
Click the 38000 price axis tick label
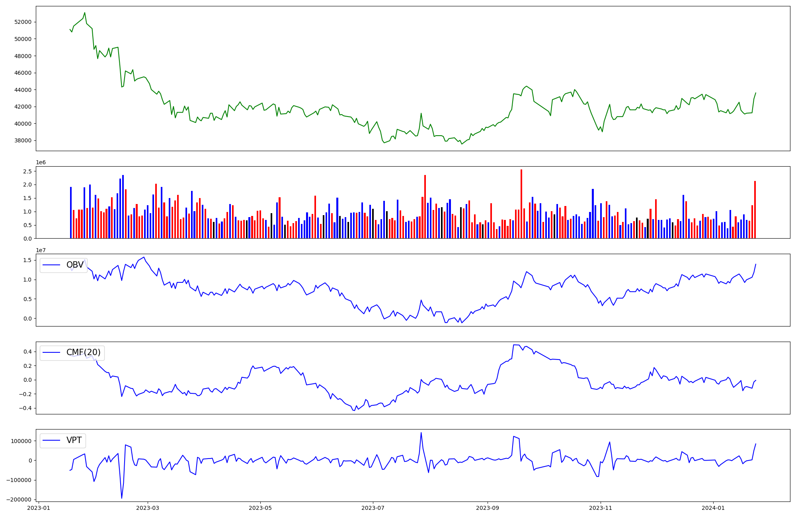tap(23, 140)
